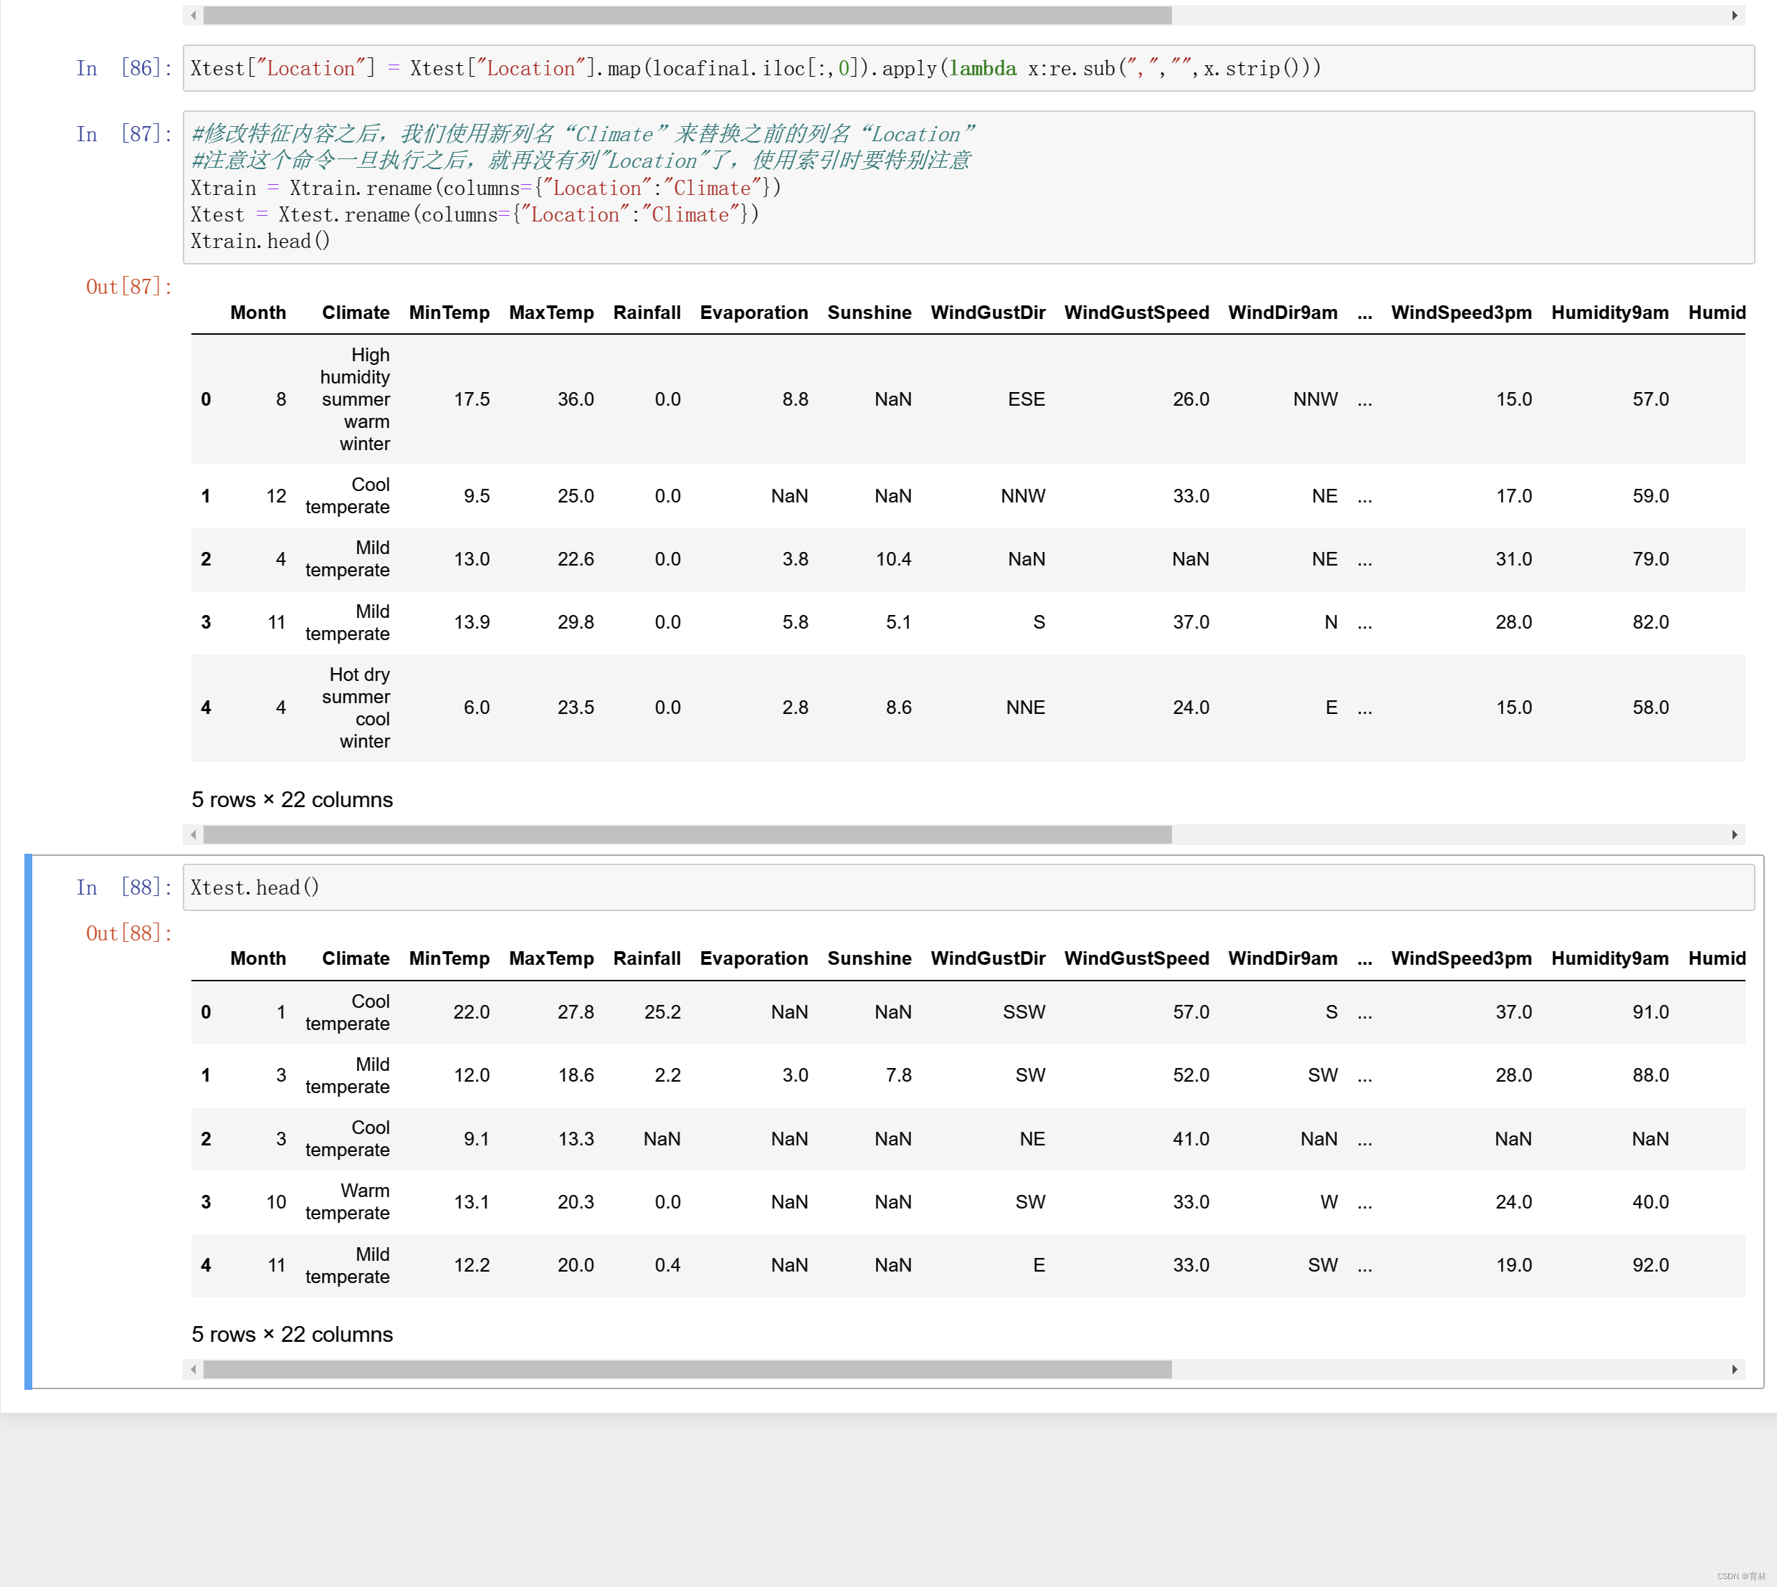Click the WindSpeed3pm header in Out[87] table
Screen dimensions: 1777x1587
1462,313
